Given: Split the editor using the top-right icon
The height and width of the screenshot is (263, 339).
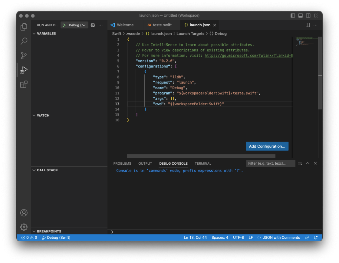Looking at the screenshot, I should (307, 25).
